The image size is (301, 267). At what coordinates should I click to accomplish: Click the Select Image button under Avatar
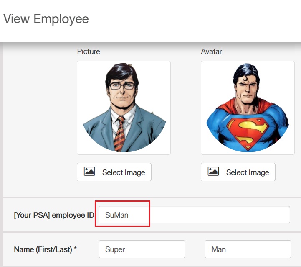click(x=238, y=172)
